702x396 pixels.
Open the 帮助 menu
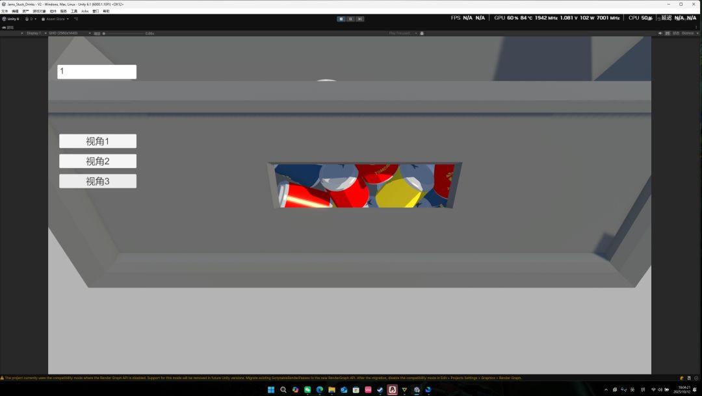click(x=106, y=11)
